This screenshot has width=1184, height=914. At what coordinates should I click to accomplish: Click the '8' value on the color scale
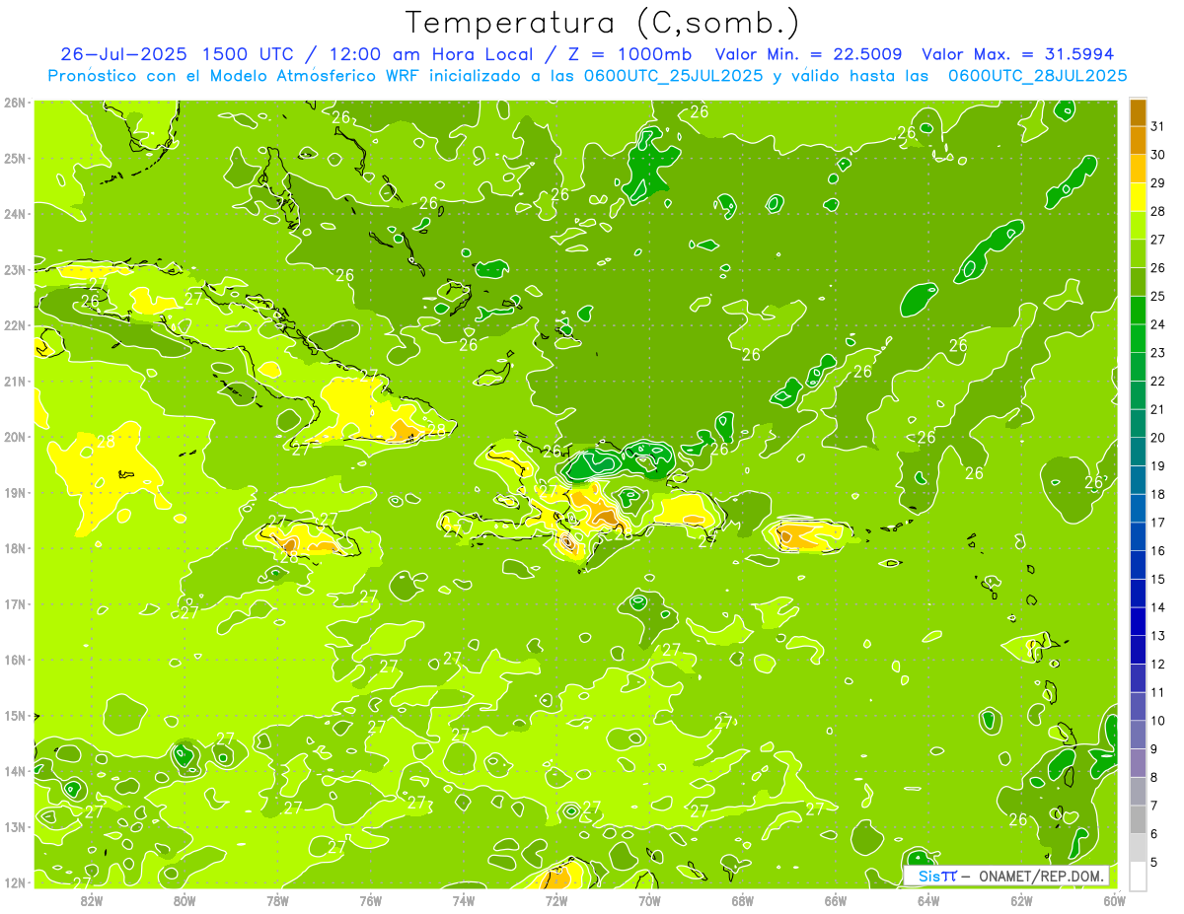point(1154,777)
